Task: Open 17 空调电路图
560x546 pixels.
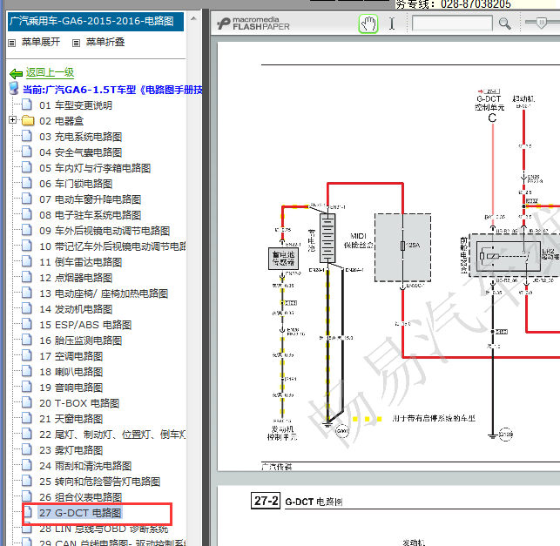Action: click(71, 356)
